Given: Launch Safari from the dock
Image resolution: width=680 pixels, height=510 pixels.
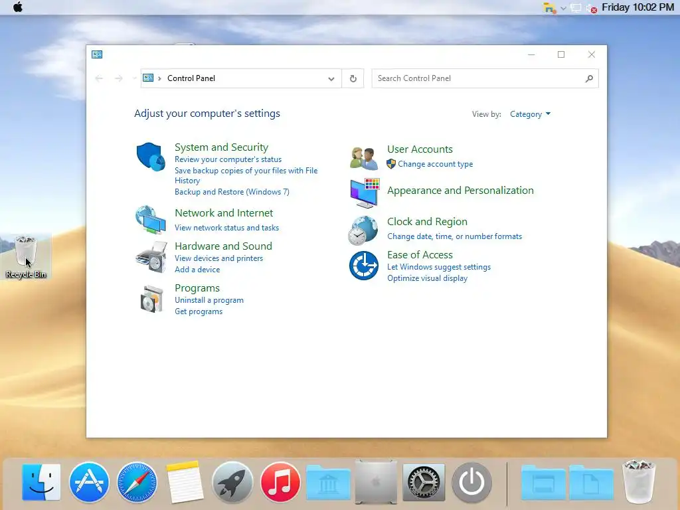Looking at the screenshot, I should click(x=137, y=482).
